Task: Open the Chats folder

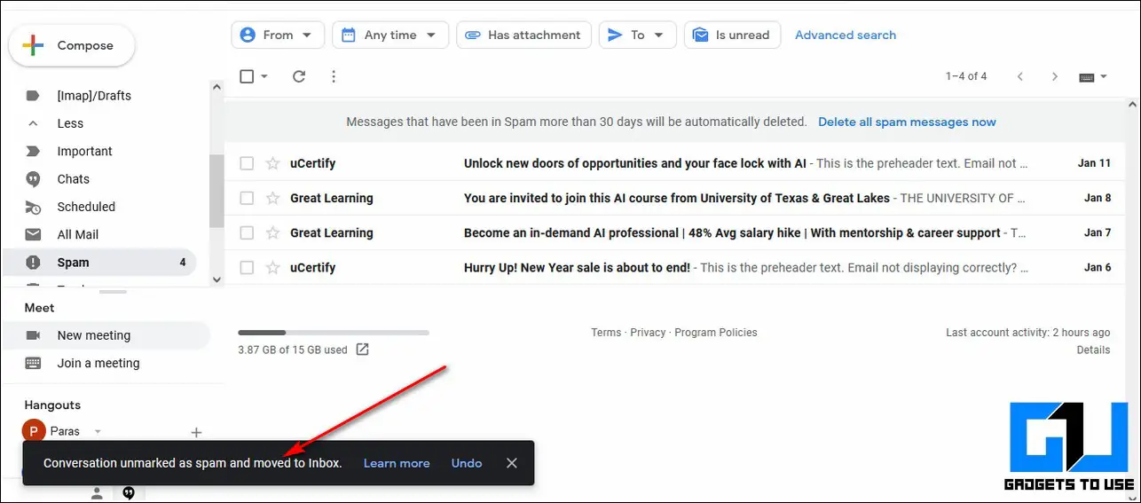Action: pos(73,179)
